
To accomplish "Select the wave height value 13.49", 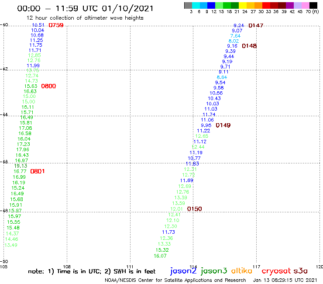I will [11, 245].
